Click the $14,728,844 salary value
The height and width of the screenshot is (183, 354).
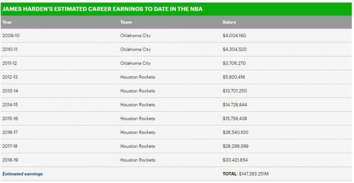click(235, 105)
